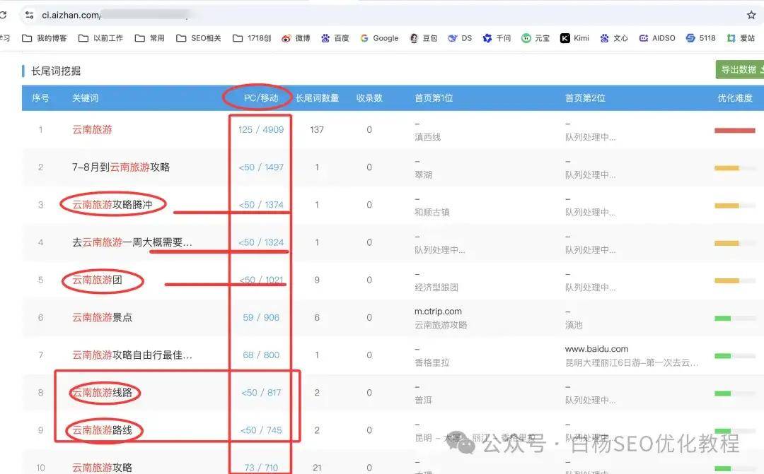The height and width of the screenshot is (474, 764).
Task: Click the 收录数 column header
Action: 369,97
